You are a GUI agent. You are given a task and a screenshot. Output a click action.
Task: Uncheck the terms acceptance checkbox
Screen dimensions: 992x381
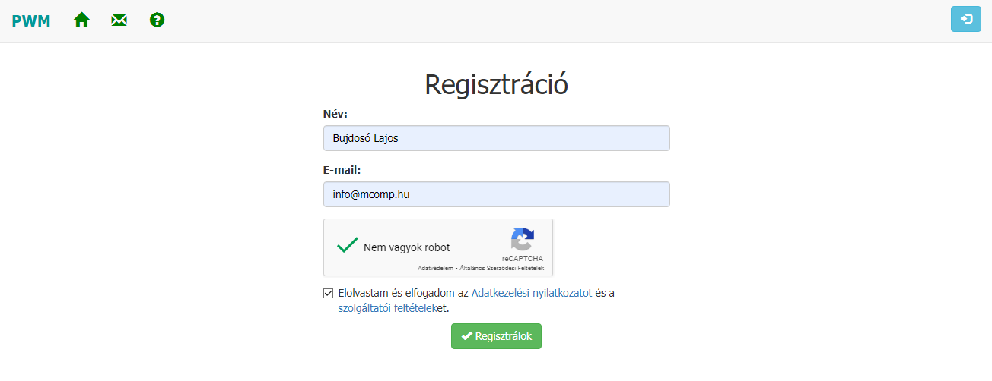[329, 293]
